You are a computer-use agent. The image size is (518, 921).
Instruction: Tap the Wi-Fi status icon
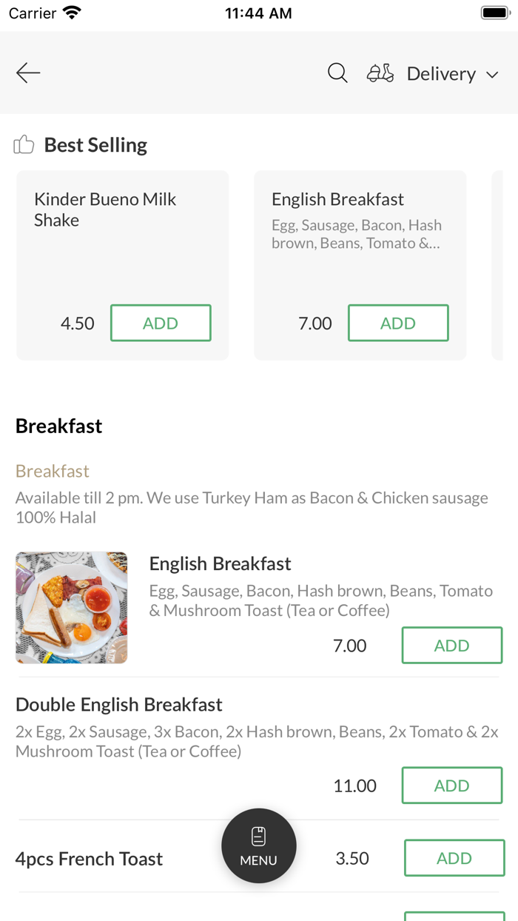coord(72,13)
